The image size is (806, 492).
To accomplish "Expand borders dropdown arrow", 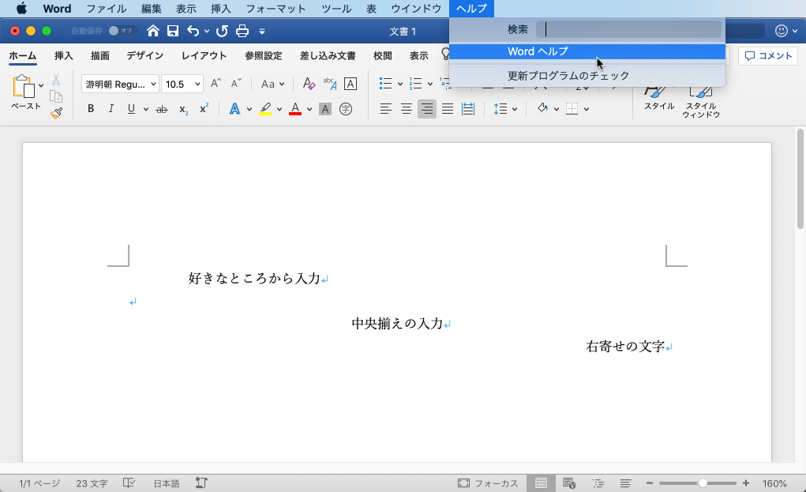I will pos(587,109).
